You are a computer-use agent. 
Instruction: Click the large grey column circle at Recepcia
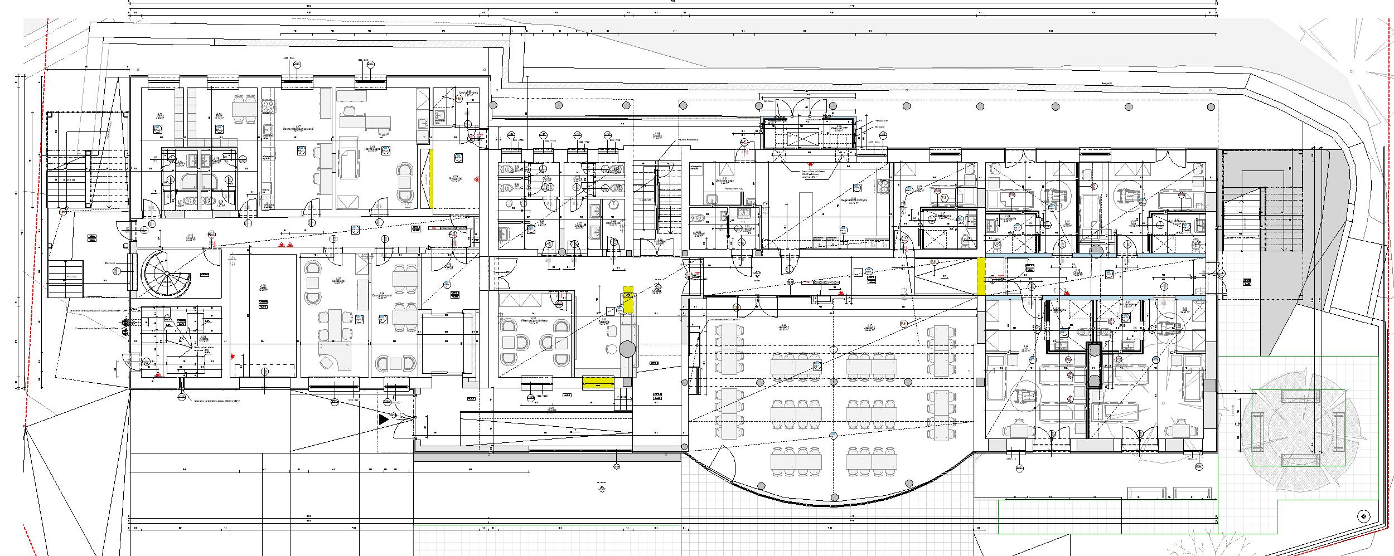(x=627, y=349)
